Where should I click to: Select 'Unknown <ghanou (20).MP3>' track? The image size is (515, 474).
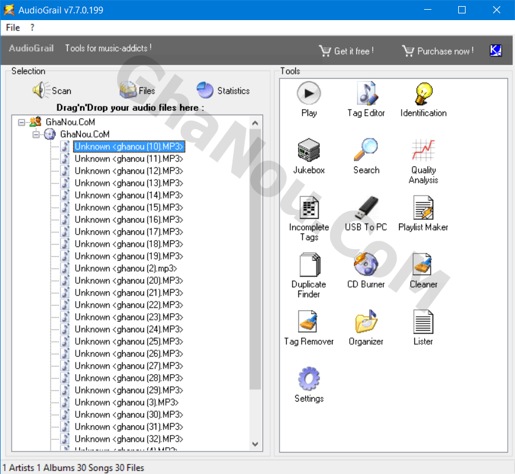[x=129, y=280]
